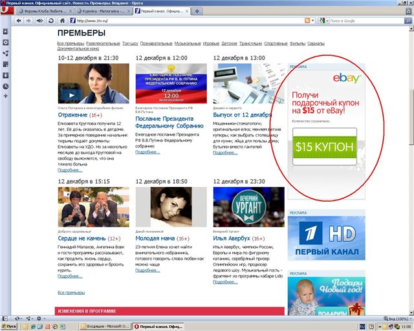
Task: Switch to the Курилка - Матюгалка tab
Action: point(101,12)
